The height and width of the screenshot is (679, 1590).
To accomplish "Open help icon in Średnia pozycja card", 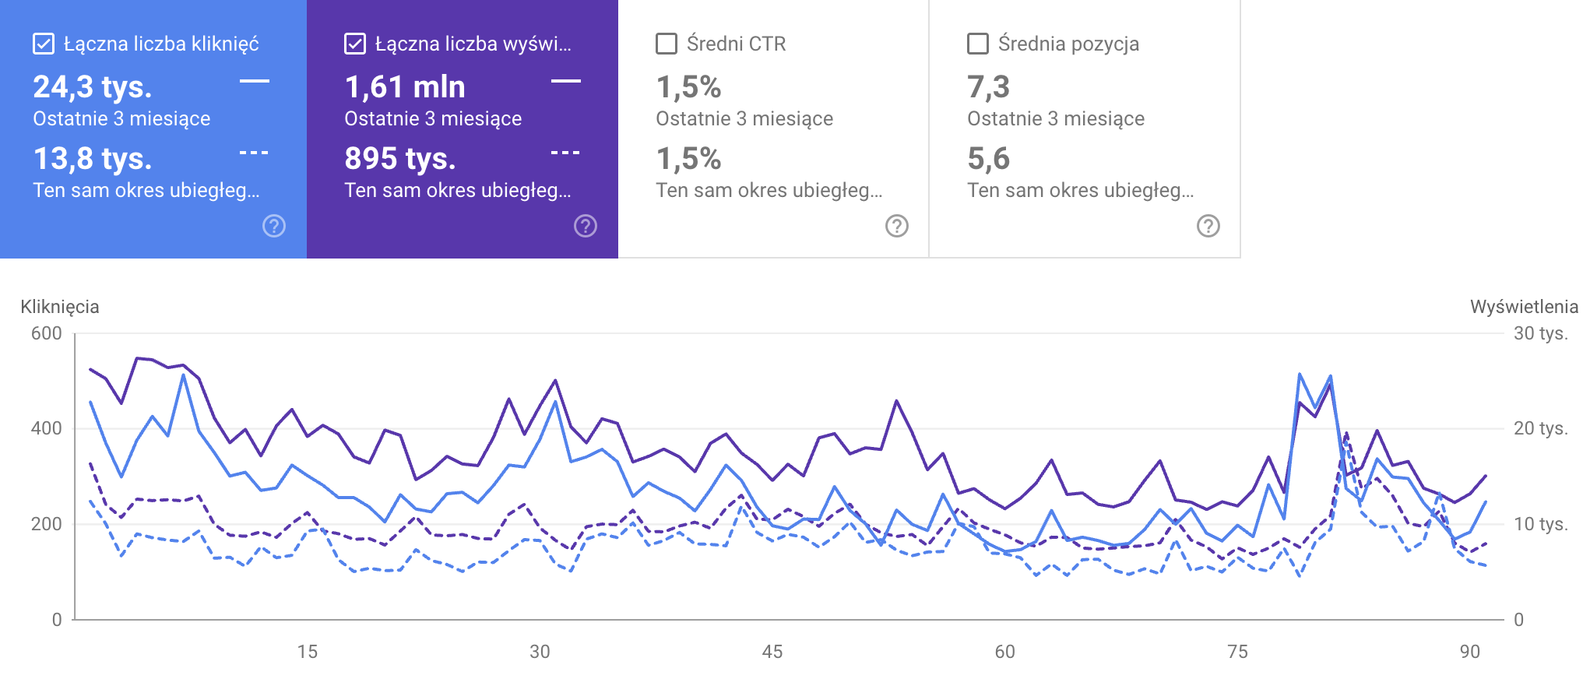I will pos(1208,226).
